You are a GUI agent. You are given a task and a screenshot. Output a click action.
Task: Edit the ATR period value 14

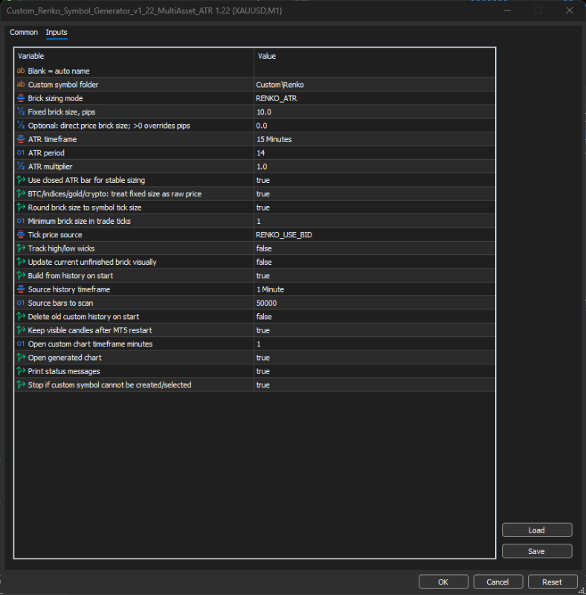click(375, 152)
